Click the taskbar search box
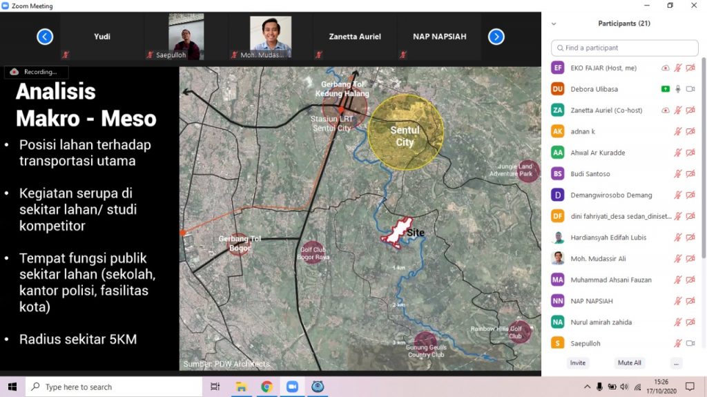Viewport: 707px width, 397px height. pyautogui.click(x=114, y=387)
